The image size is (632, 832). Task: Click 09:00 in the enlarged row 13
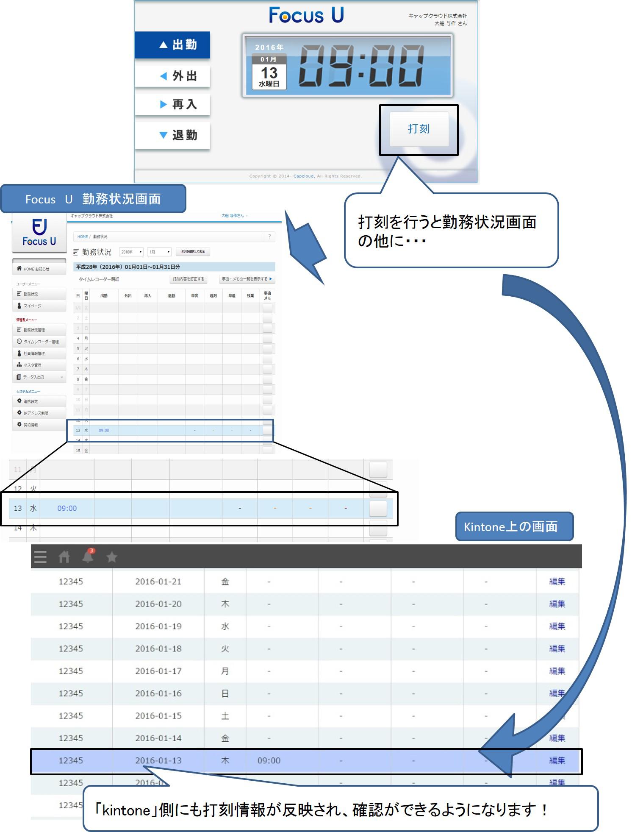[x=67, y=508]
